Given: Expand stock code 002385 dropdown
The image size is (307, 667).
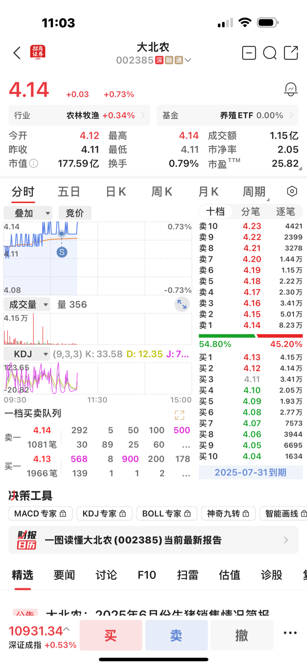Looking at the screenshot, I should click(x=188, y=60).
